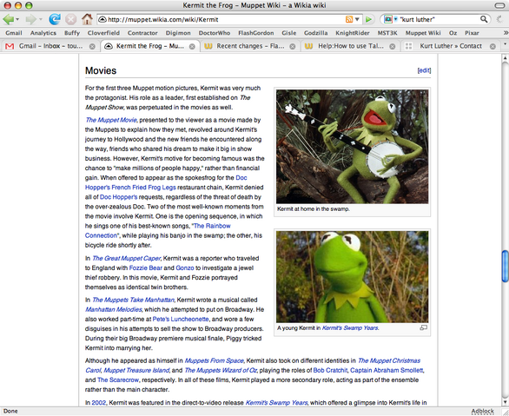Click the orange RSS feed icon
509x416 pixels.
(349, 19)
